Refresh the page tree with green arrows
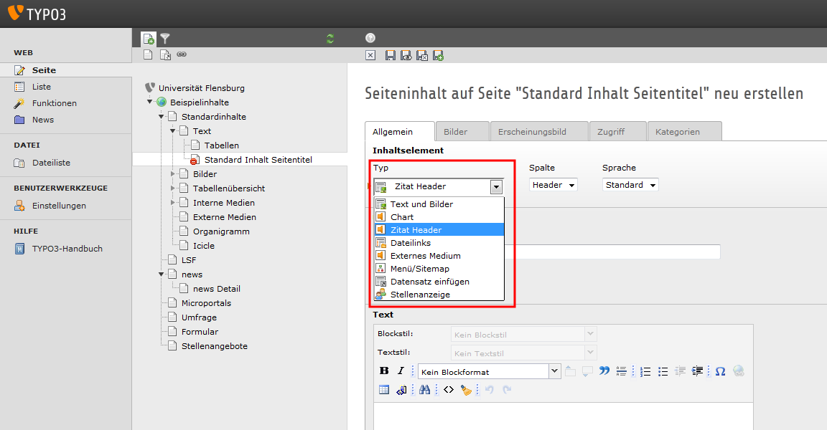The width and height of the screenshot is (827, 430). coord(330,39)
